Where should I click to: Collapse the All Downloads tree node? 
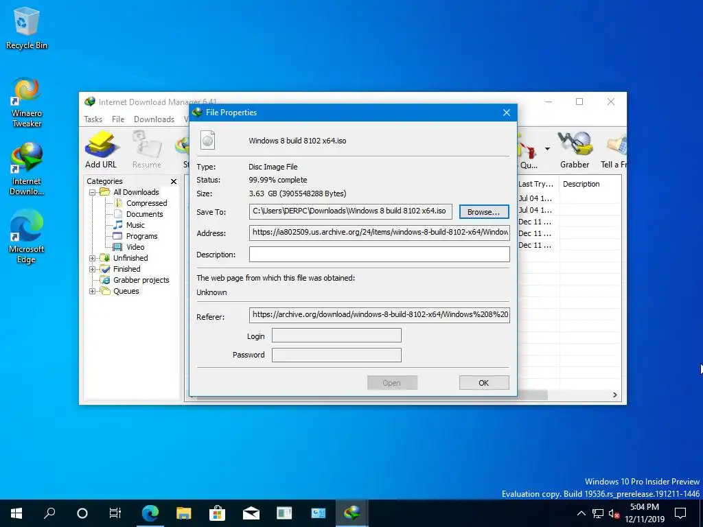point(93,192)
